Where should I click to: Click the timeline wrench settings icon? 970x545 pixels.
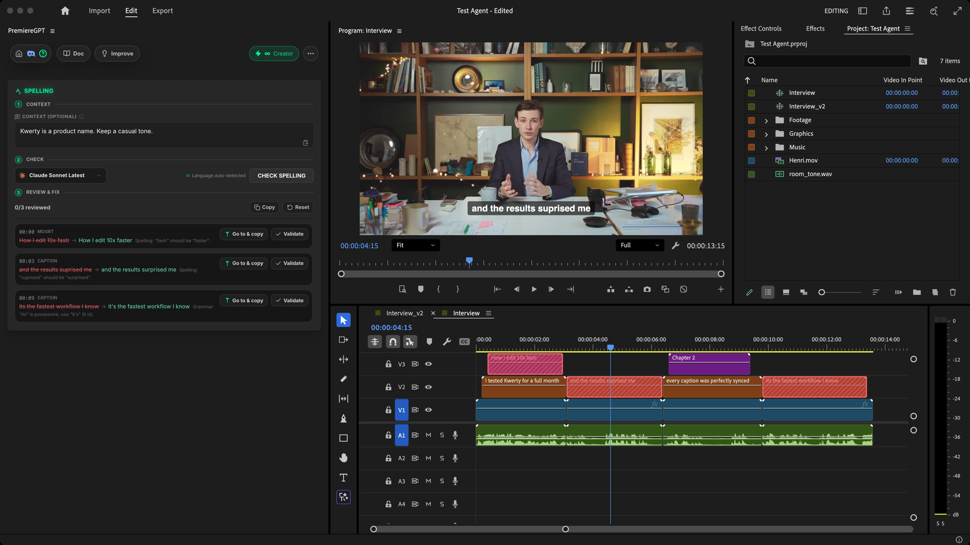coord(447,342)
